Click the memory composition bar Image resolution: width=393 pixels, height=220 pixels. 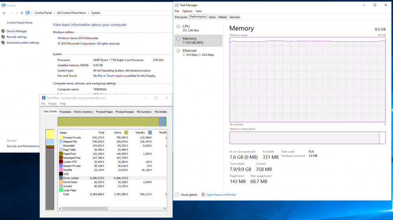[x=308, y=138]
